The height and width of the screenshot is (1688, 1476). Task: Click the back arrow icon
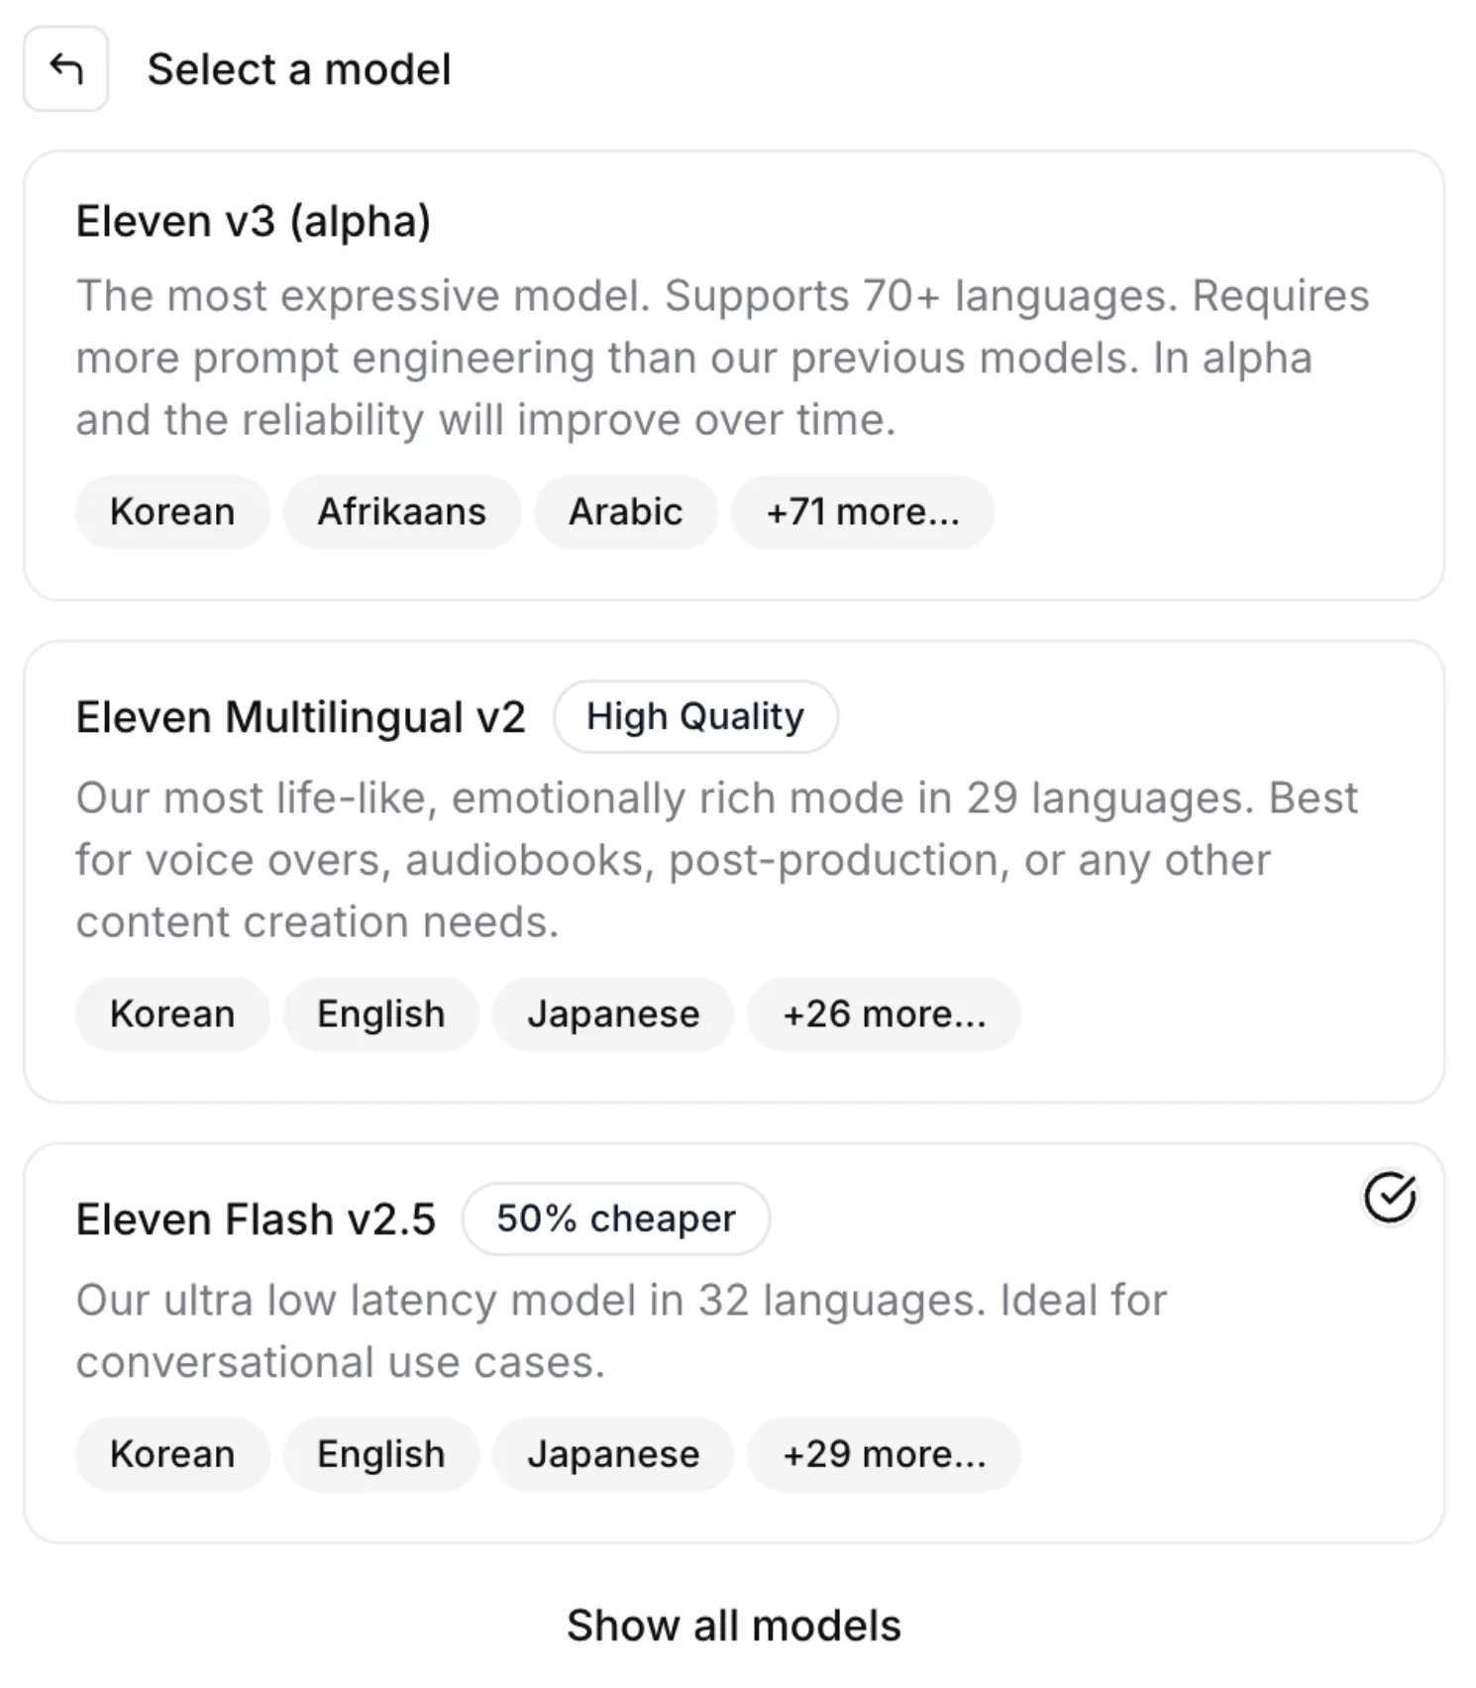coord(65,68)
